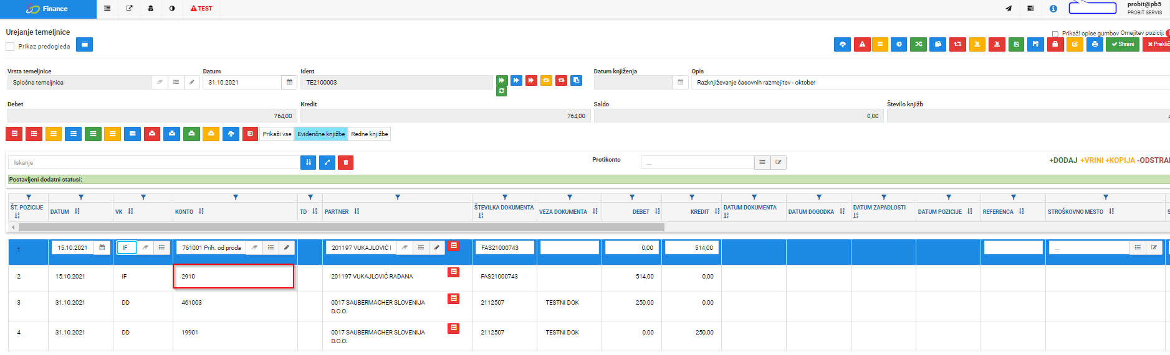
Task: Click the blue printer button beside Shrani
Action: 1095,44
